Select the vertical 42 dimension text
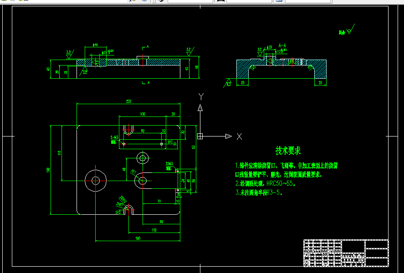 (187, 69)
